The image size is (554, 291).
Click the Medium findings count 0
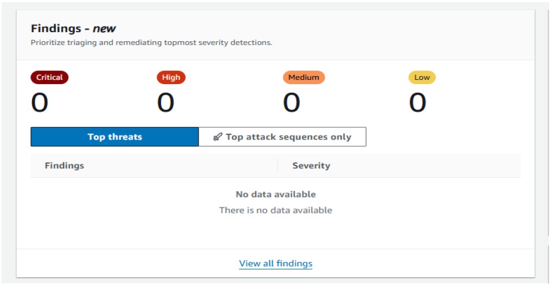click(x=292, y=103)
